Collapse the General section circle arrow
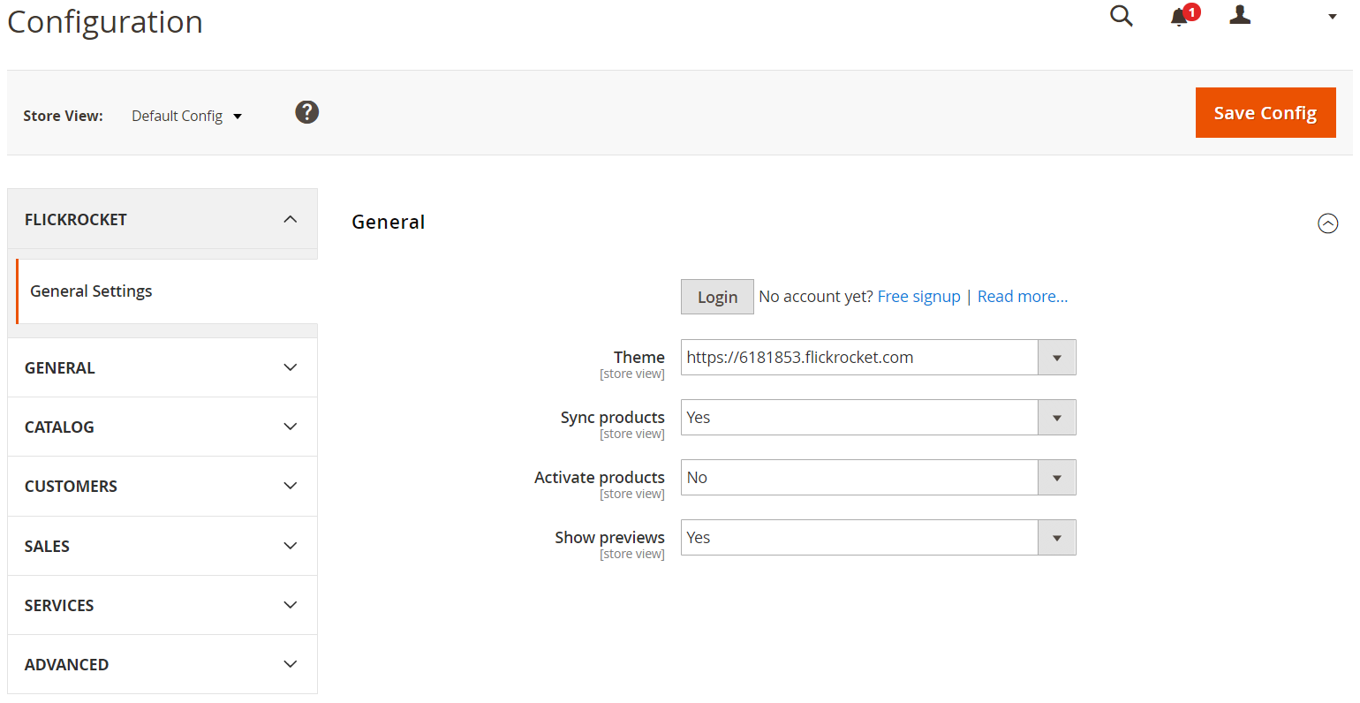This screenshot has height=703, width=1360. (x=1327, y=223)
